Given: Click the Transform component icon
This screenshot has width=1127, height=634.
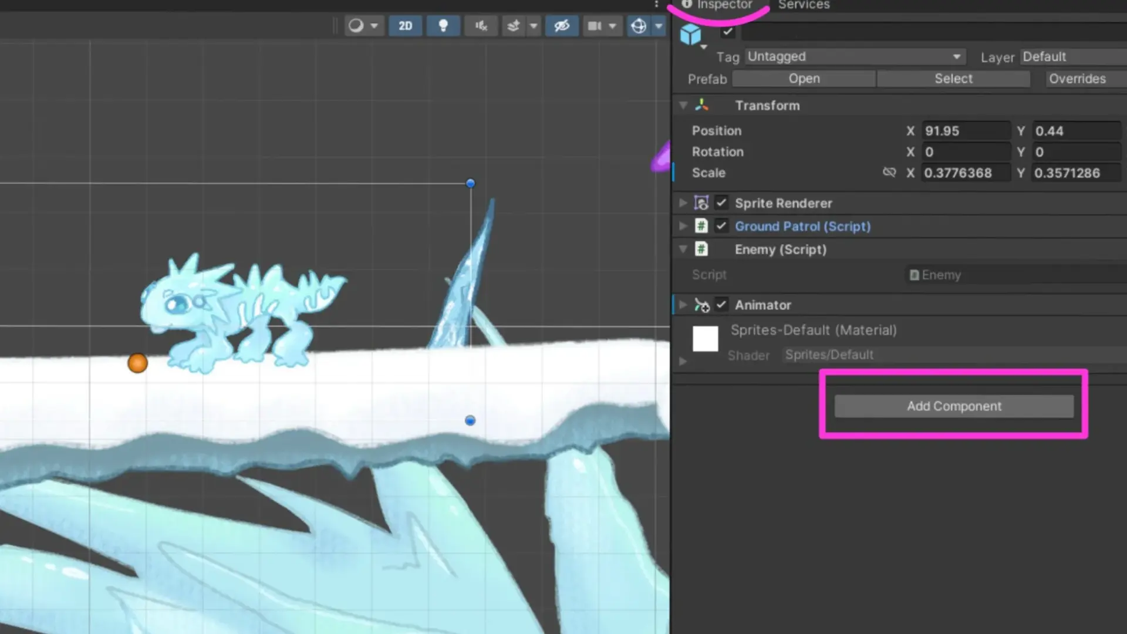Looking at the screenshot, I should pos(701,105).
